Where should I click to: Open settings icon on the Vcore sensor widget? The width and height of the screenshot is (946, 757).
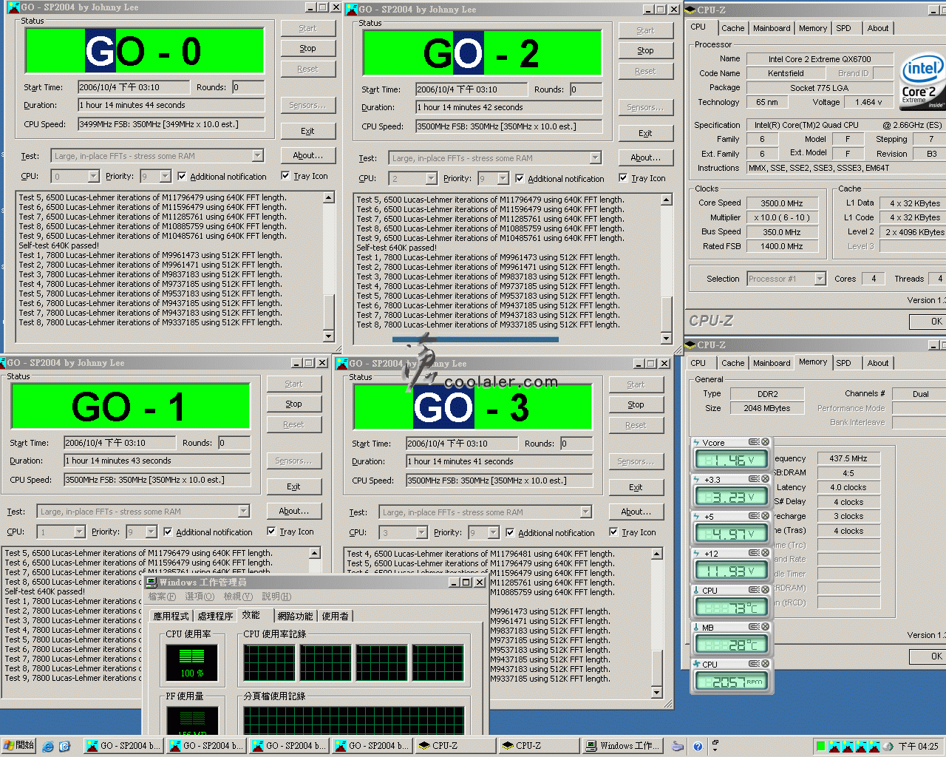tap(754, 442)
